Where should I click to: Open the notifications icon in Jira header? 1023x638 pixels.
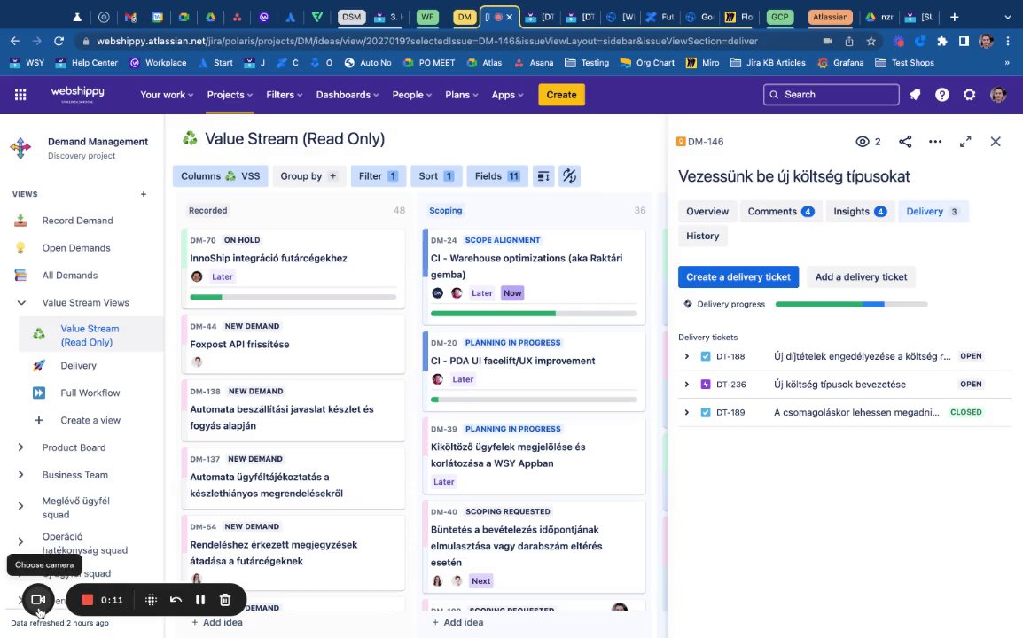click(915, 95)
